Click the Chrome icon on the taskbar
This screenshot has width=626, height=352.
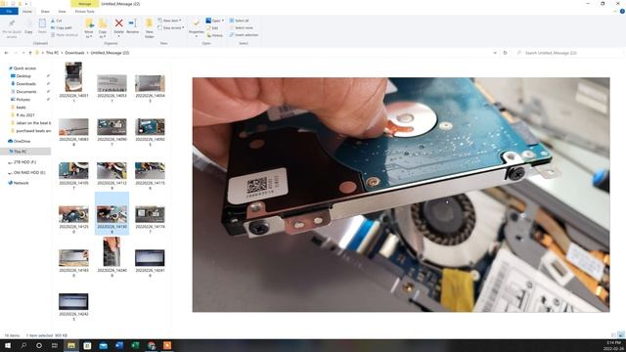[x=152, y=345]
